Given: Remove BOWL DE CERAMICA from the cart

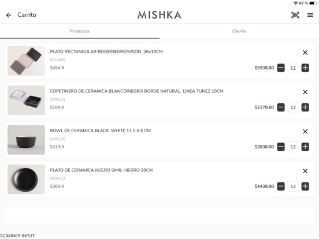Looking at the screenshot, I should (x=305, y=132).
